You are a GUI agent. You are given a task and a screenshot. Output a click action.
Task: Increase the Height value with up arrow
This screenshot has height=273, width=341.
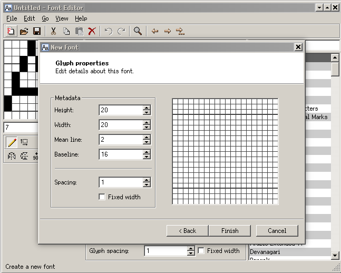147,108
